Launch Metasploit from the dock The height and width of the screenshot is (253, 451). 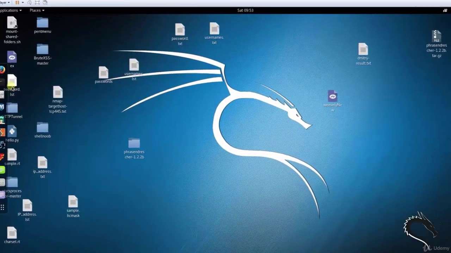pos(2,107)
